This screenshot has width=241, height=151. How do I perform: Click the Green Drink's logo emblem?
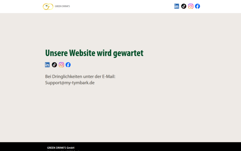click(48, 6)
